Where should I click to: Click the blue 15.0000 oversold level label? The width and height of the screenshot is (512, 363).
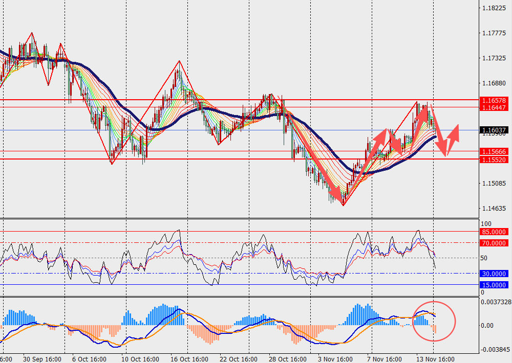tap(494, 285)
